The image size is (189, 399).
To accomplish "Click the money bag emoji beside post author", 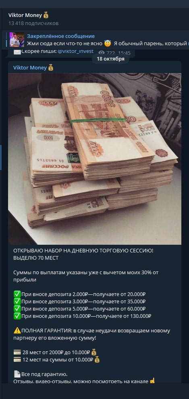I will point(50,68).
